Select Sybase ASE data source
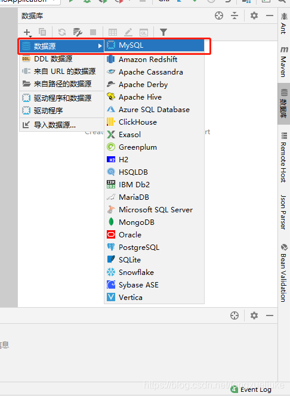Screen dimensions: 290x396 click(154, 285)
